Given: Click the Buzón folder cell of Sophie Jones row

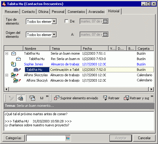Looking at the screenshot, I should [x=141, y=64].
